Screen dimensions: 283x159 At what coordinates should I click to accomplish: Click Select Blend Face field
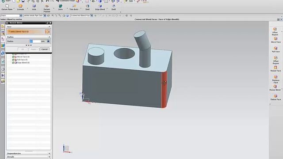pos(26,31)
